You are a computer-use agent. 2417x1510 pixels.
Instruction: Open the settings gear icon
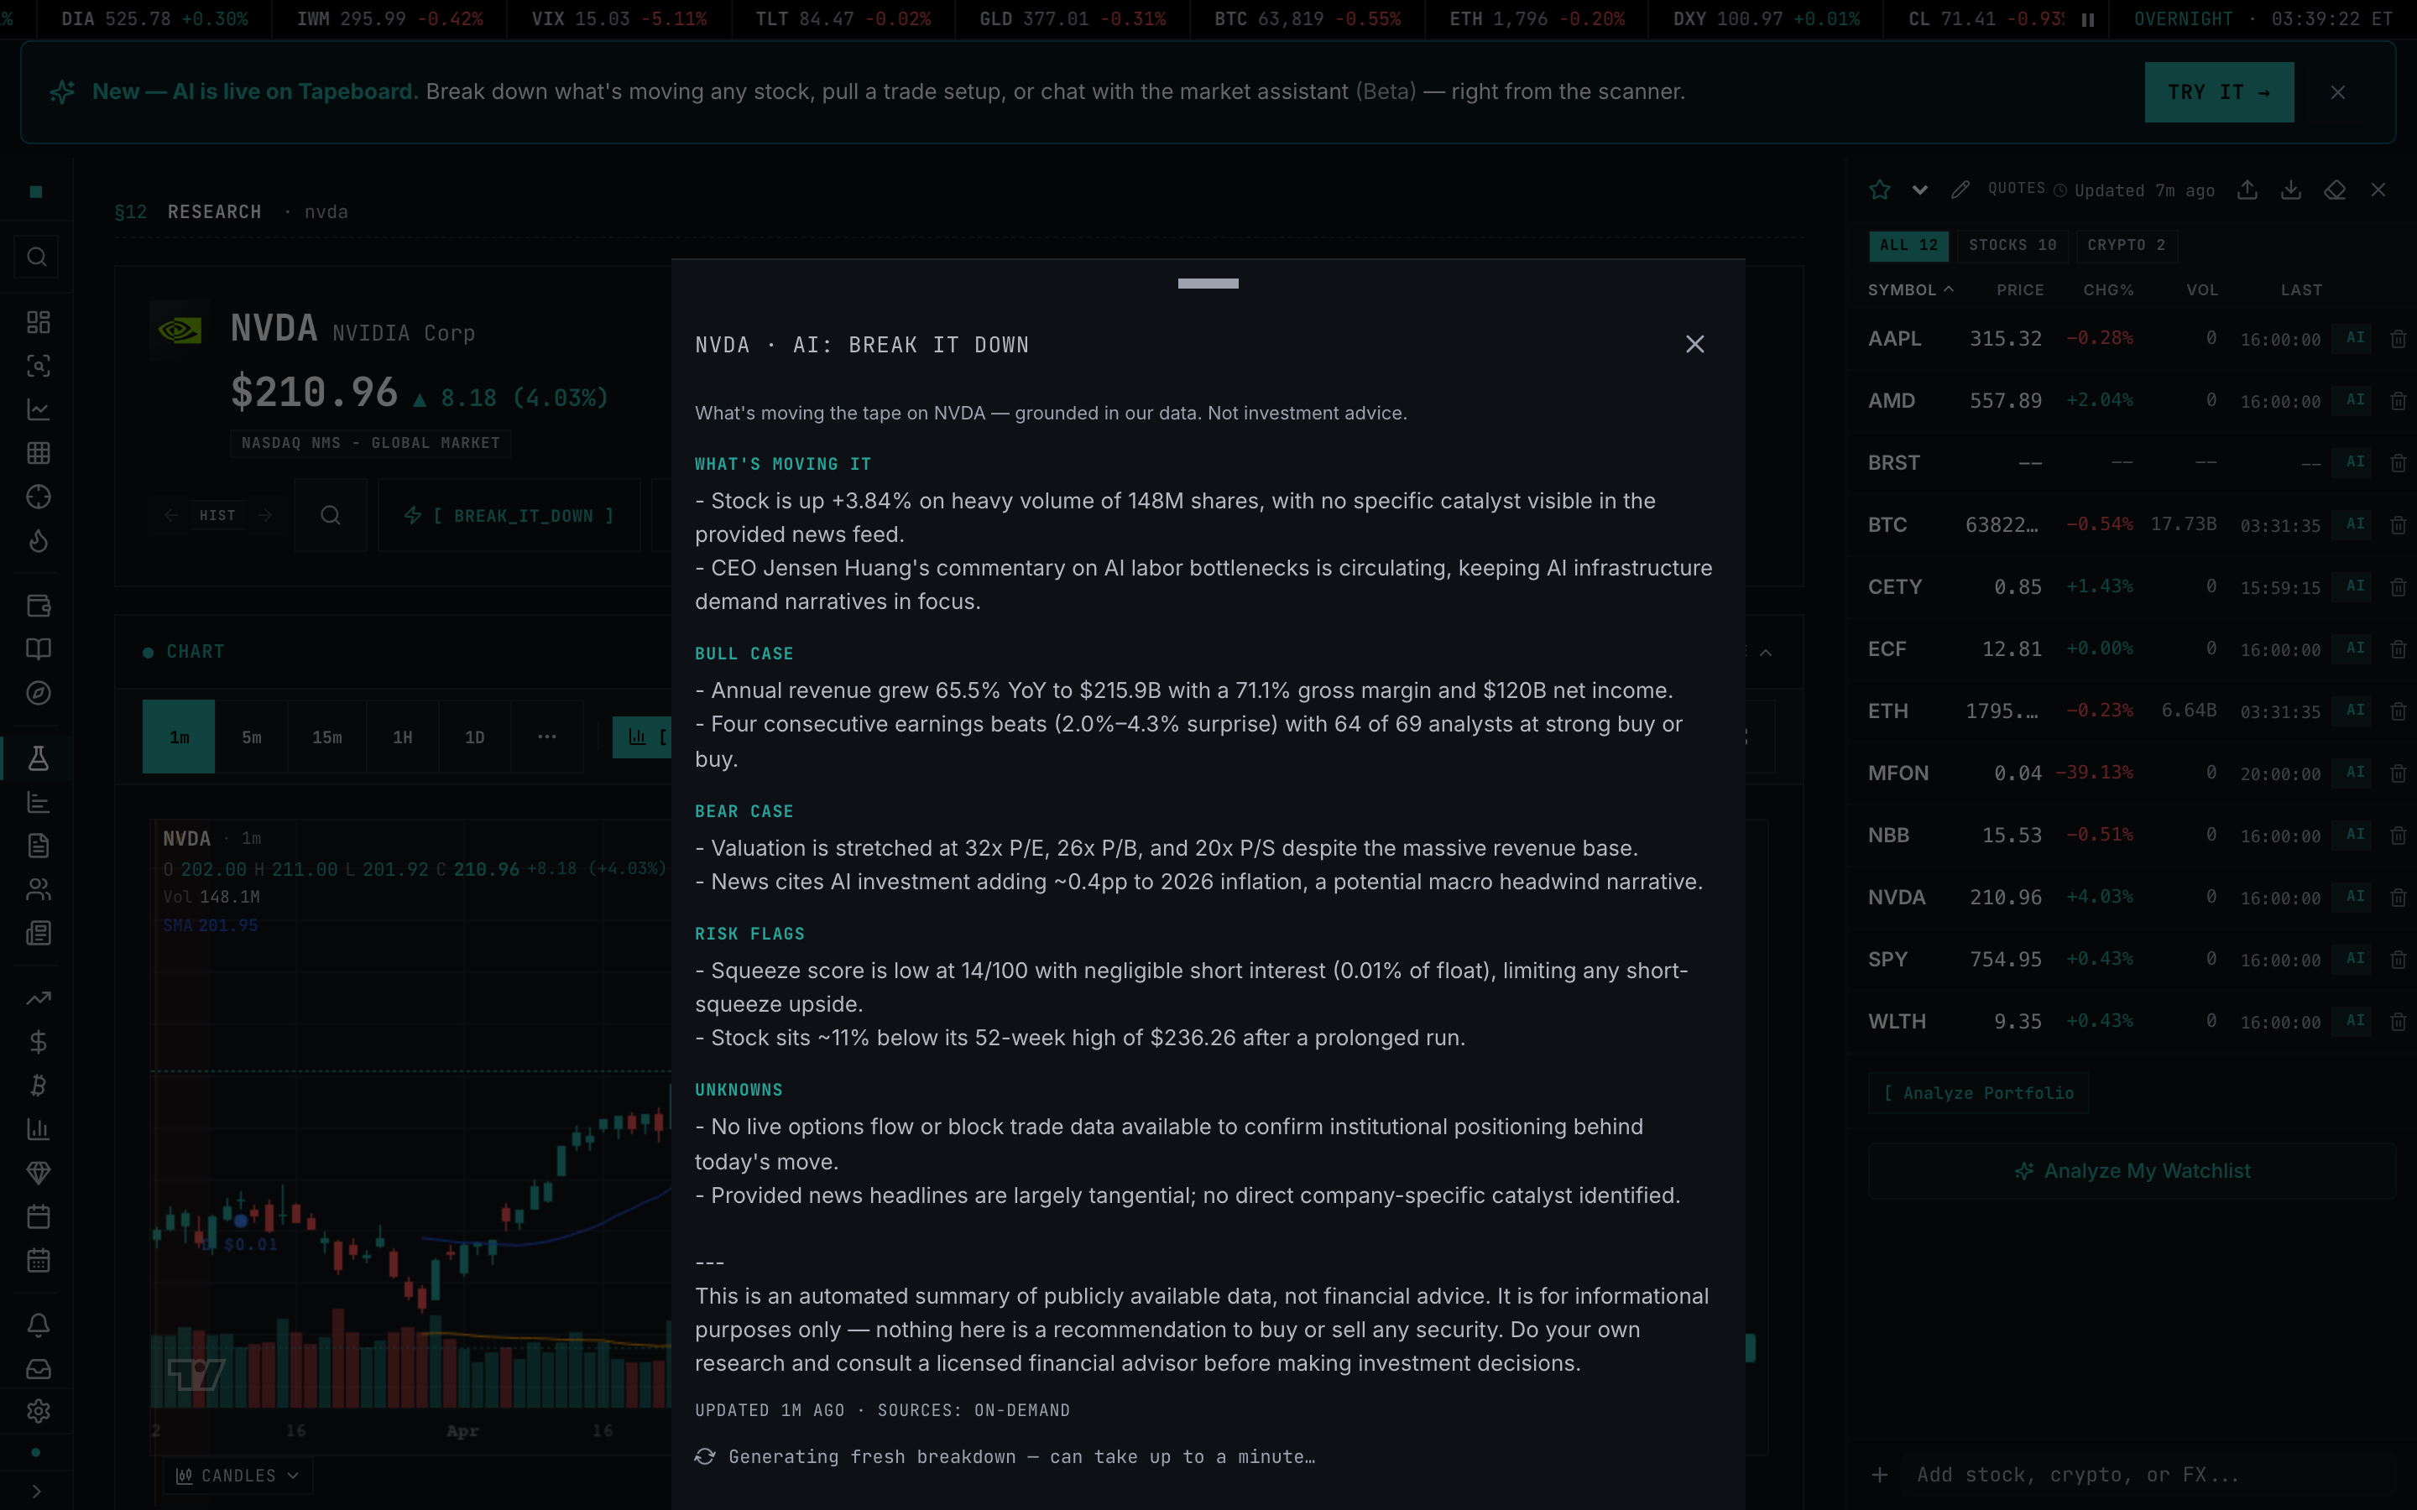click(x=38, y=1411)
